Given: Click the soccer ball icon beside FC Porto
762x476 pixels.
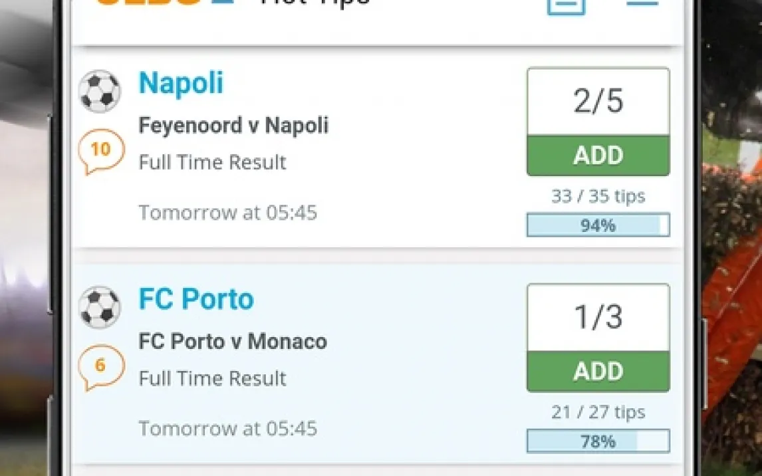Looking at the screenshot, I should (100, 308).
